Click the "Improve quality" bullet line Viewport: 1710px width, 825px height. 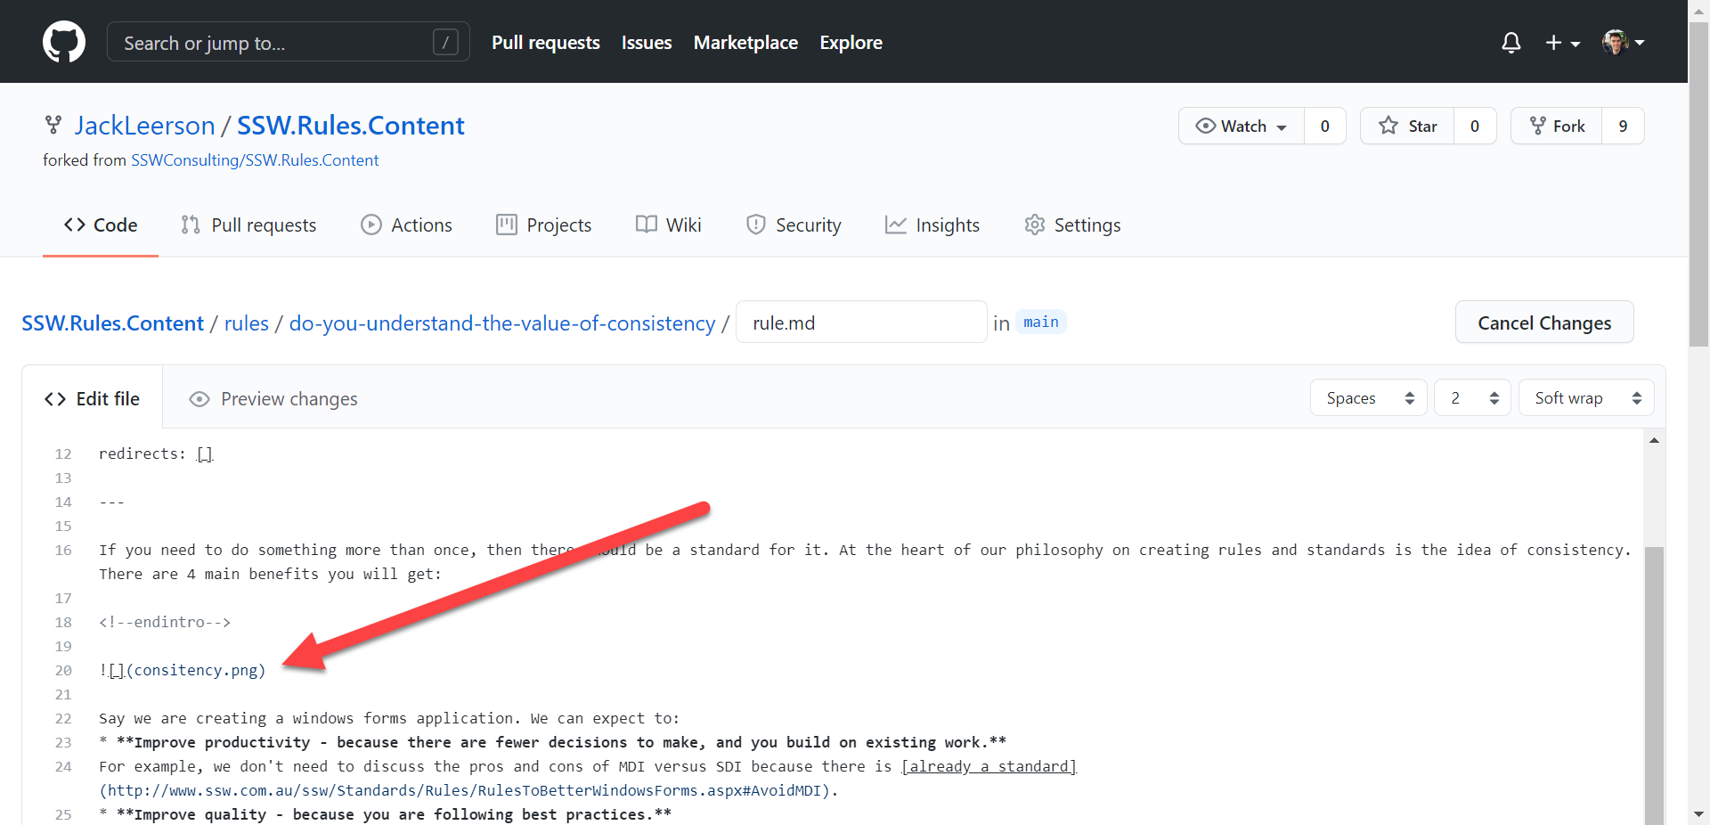(385, 814)
